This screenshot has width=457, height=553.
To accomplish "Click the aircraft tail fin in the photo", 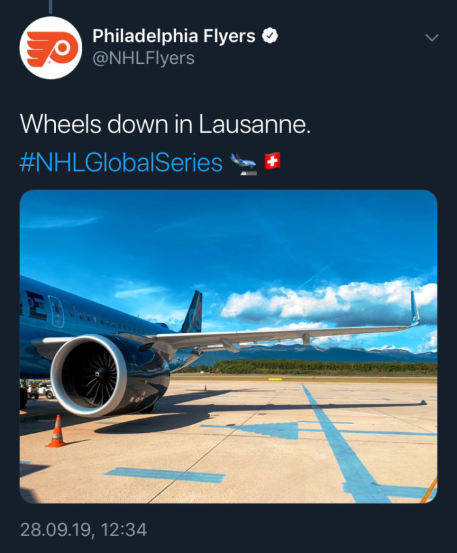I will click(192, 312).
